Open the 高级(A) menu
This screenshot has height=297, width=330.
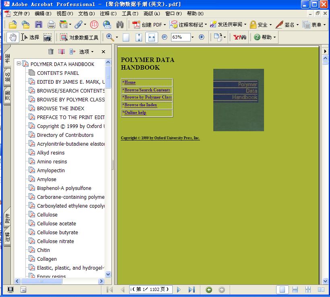152,14
